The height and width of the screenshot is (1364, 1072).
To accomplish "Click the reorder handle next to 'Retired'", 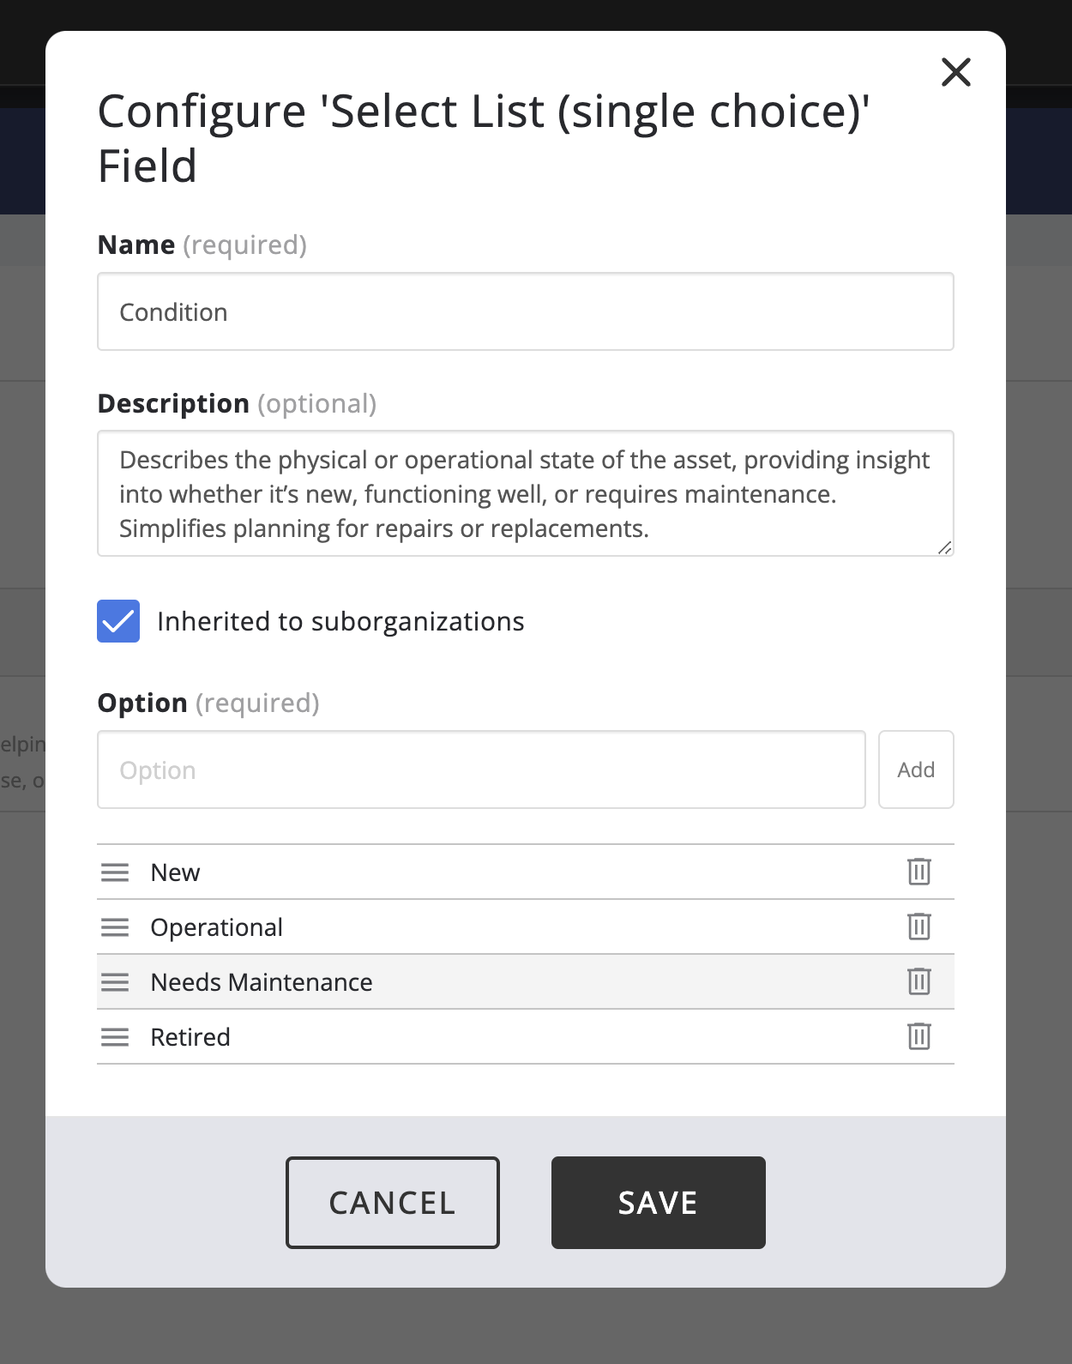I will [115, 1037].
